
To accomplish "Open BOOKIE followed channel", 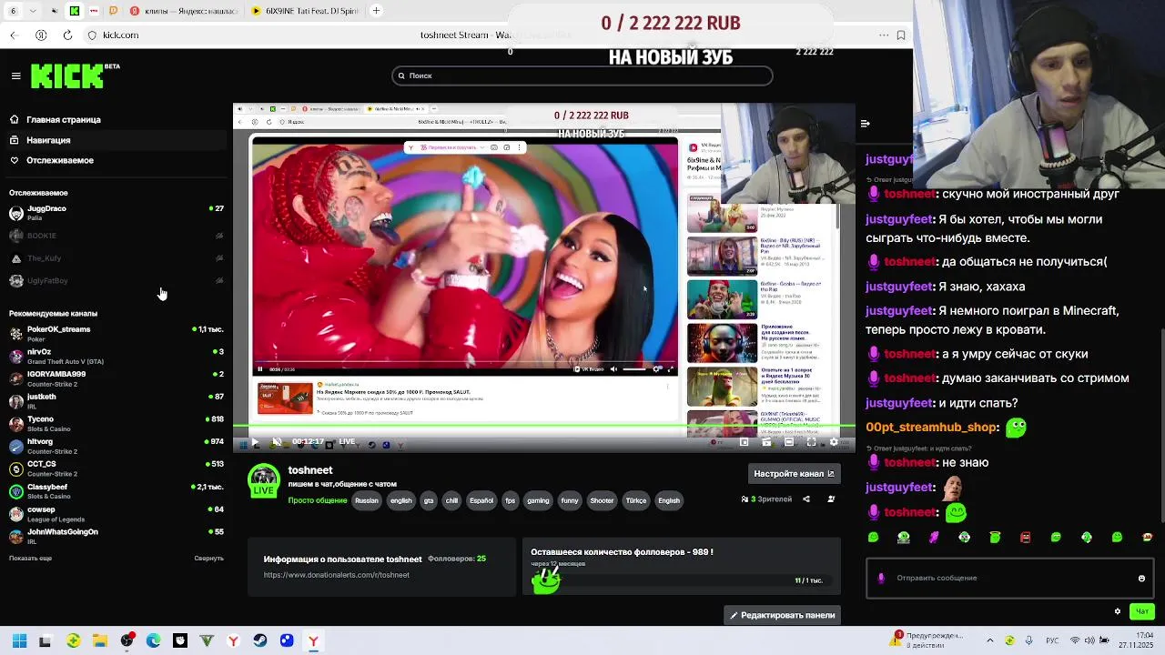I will [x=116, y=236].
